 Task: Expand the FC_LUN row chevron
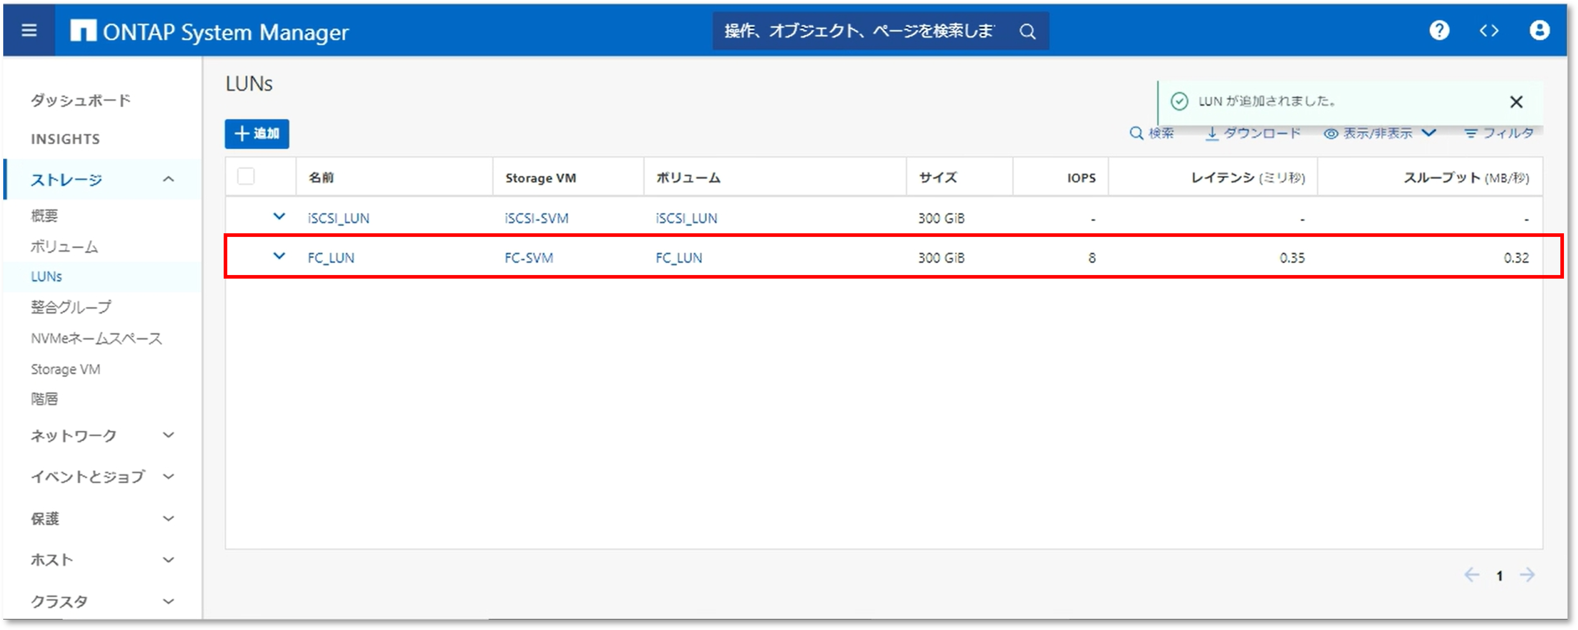point(279,257)
